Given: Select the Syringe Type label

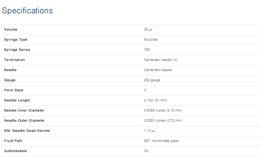Looking at the screenshot, I should [x=16, y=40].
